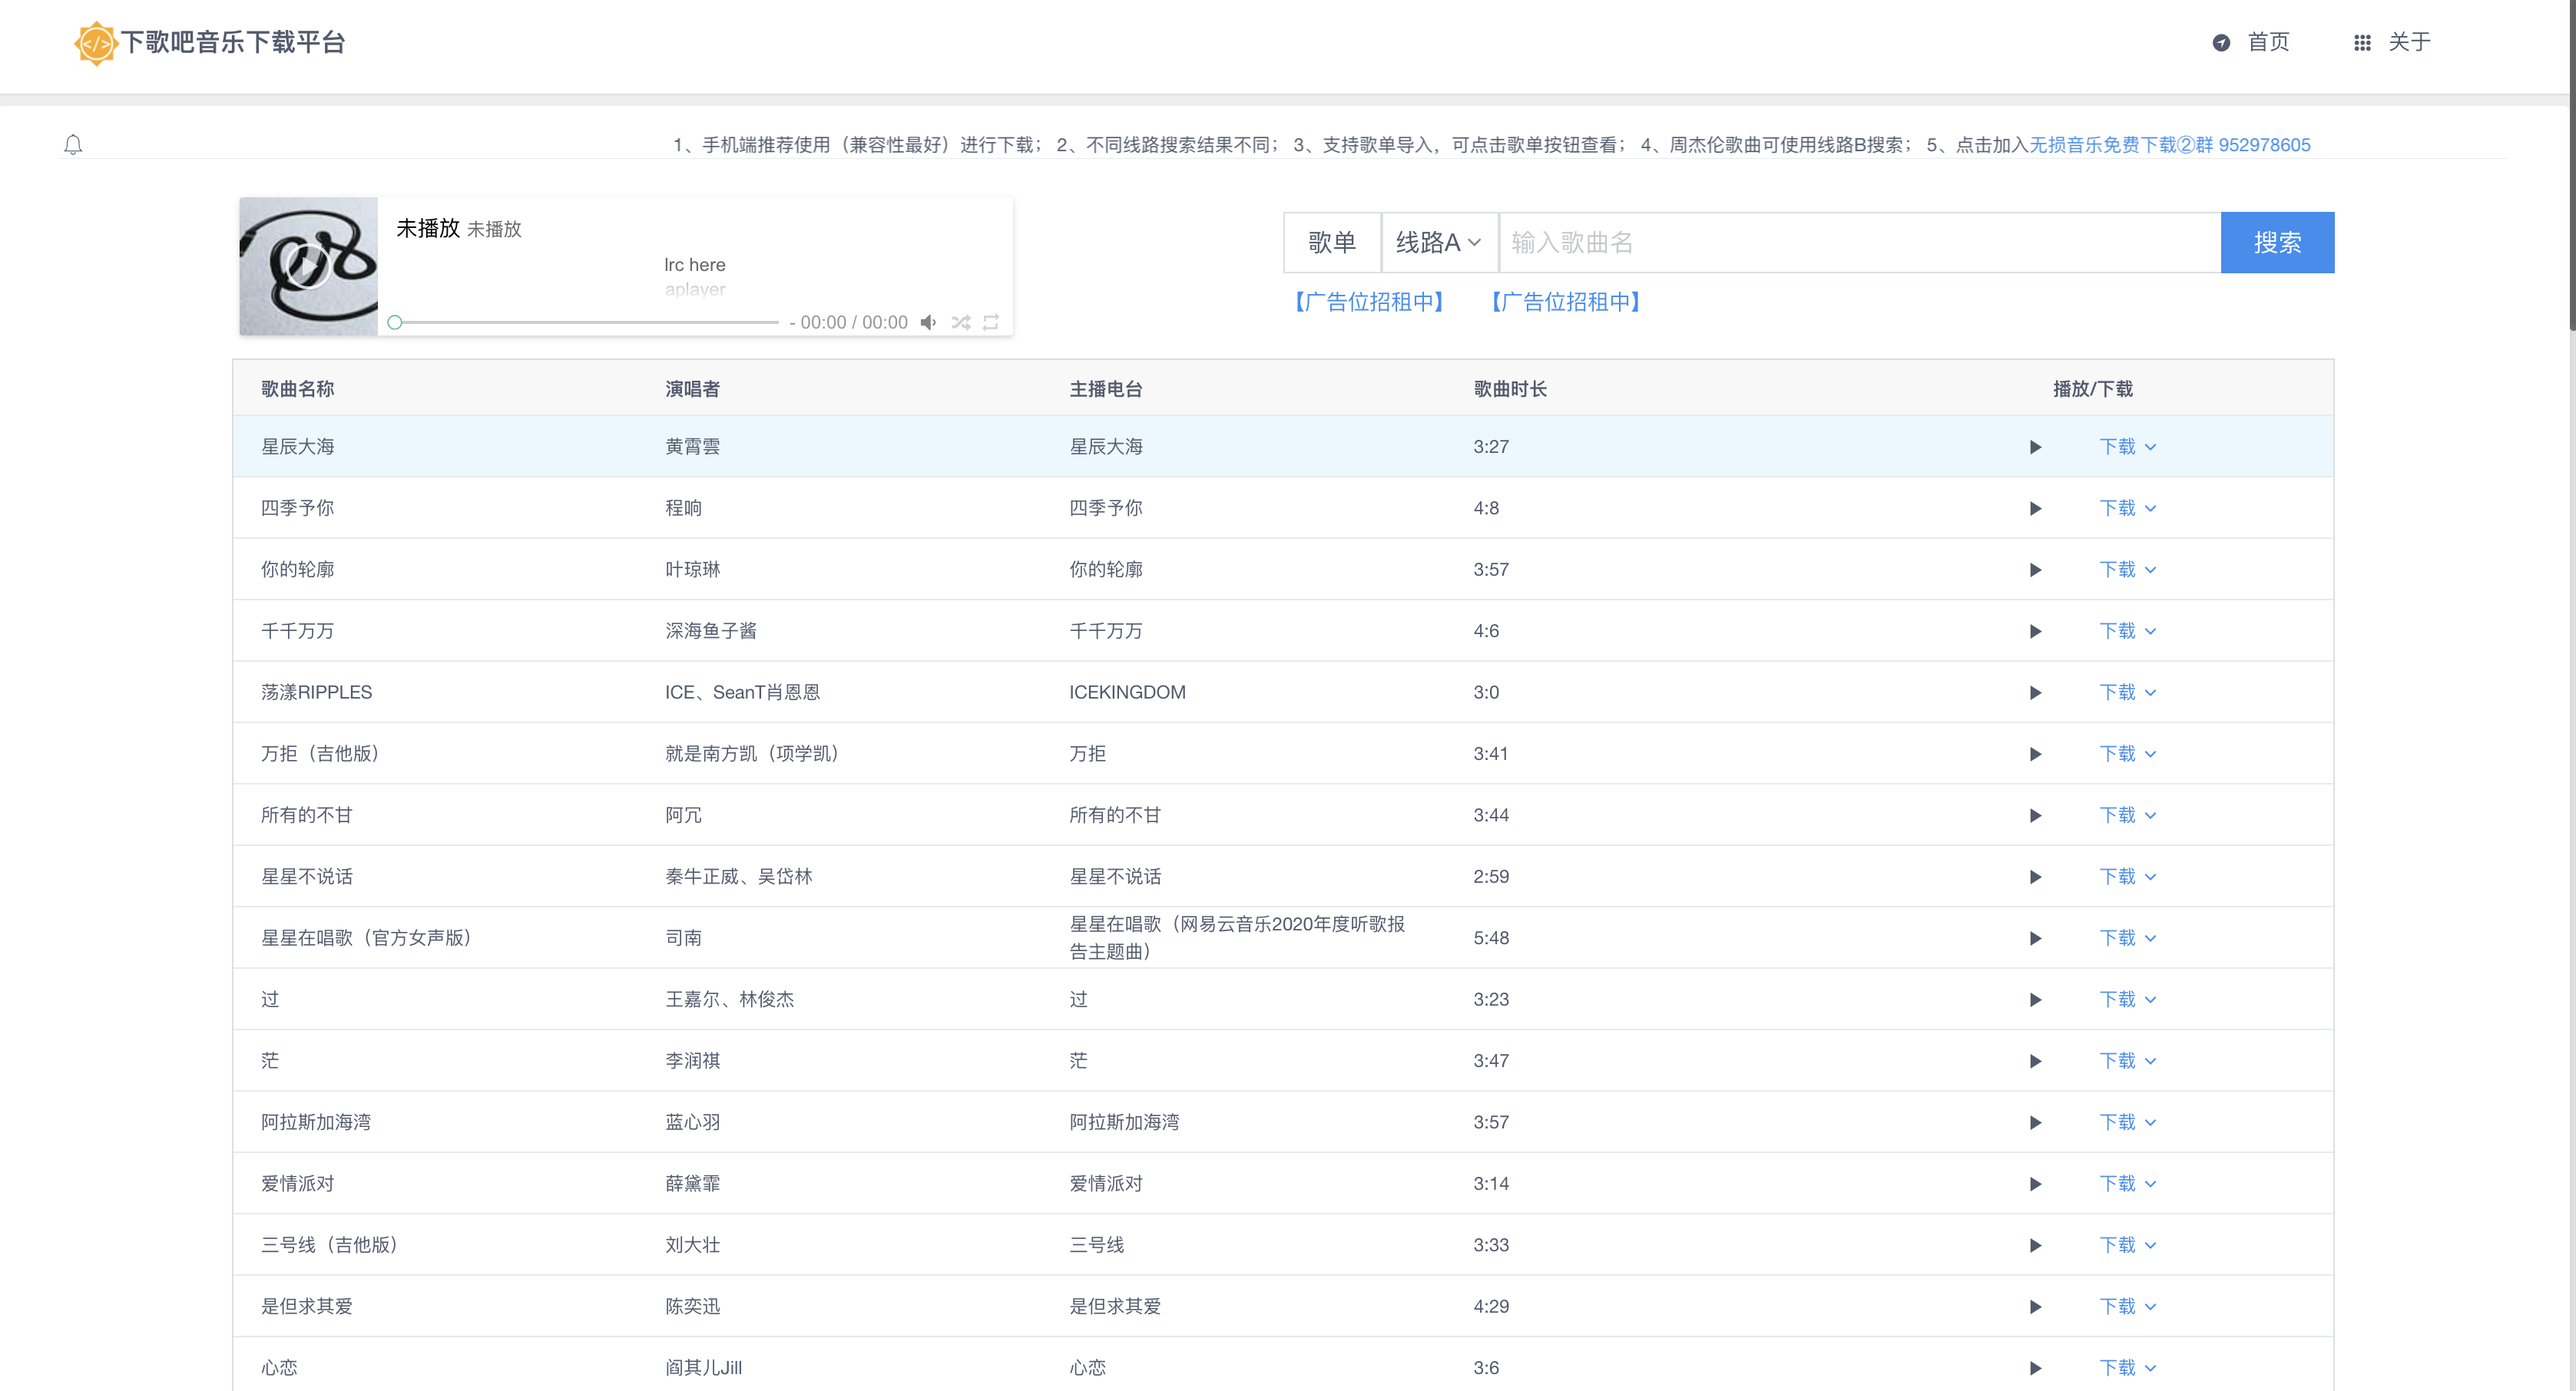
Task: Play the song 四季予你
Action: (x=2035, y=509)
